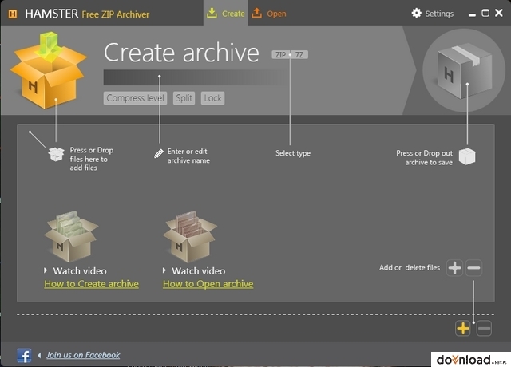Click the 'Add or delete files' label

tap(410, 268)
